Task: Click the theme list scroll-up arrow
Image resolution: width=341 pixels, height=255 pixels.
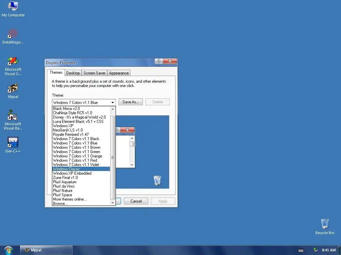Action: [x=113, y=109]
